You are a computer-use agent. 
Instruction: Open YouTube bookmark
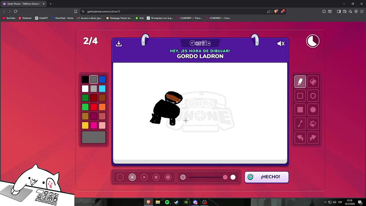[9, 18]
